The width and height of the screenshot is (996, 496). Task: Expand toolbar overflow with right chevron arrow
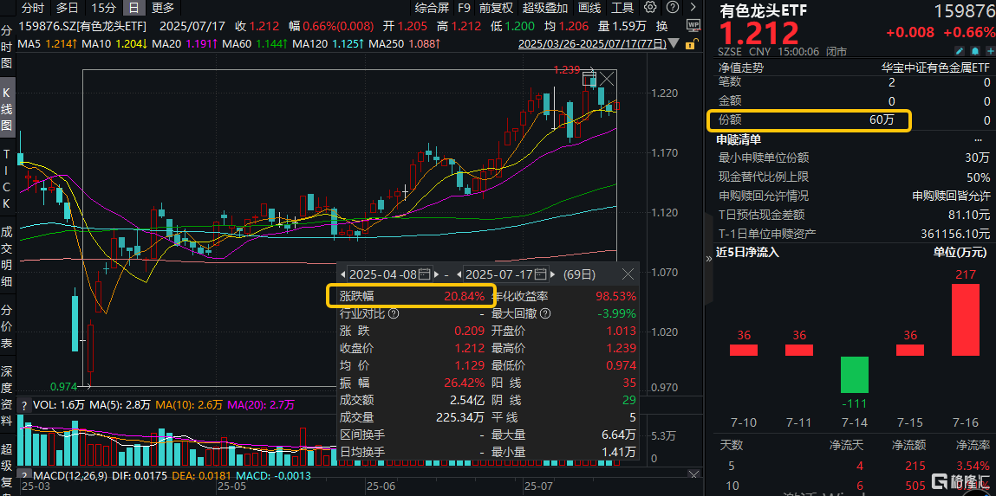(693, 8)
